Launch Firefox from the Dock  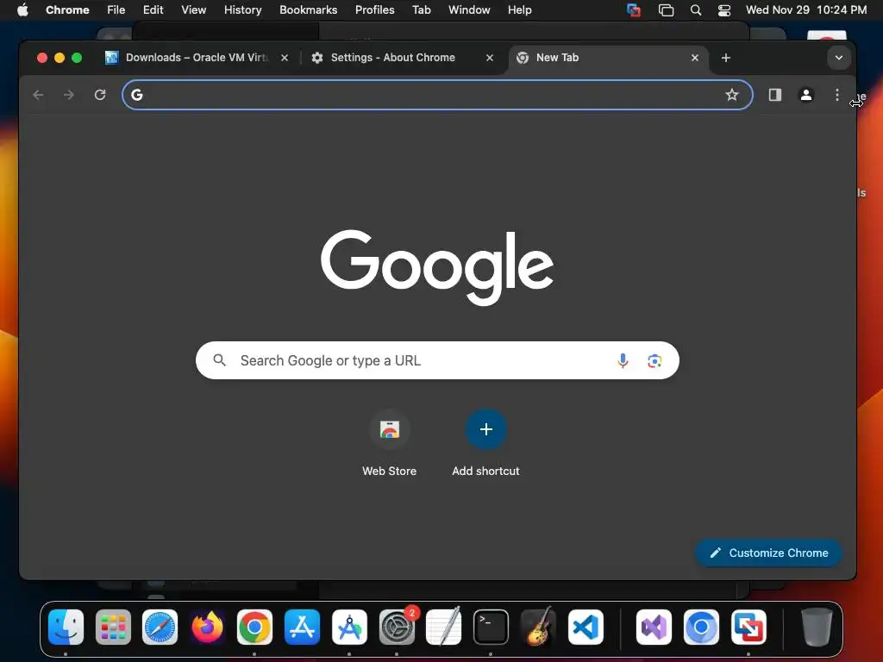click(207, 628)
